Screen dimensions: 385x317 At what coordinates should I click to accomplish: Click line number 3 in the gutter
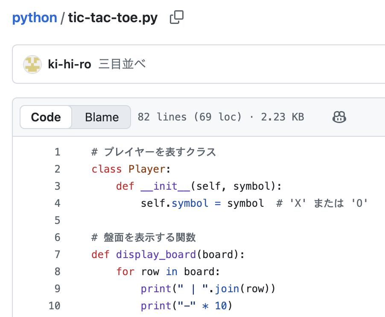click(x=57, y=186)
